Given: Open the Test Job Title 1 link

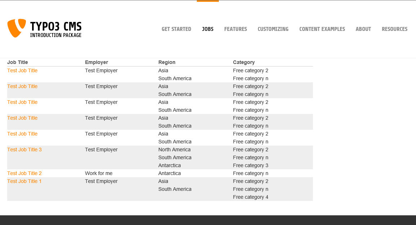Looking at the screenshot, I should pos(25,182).
